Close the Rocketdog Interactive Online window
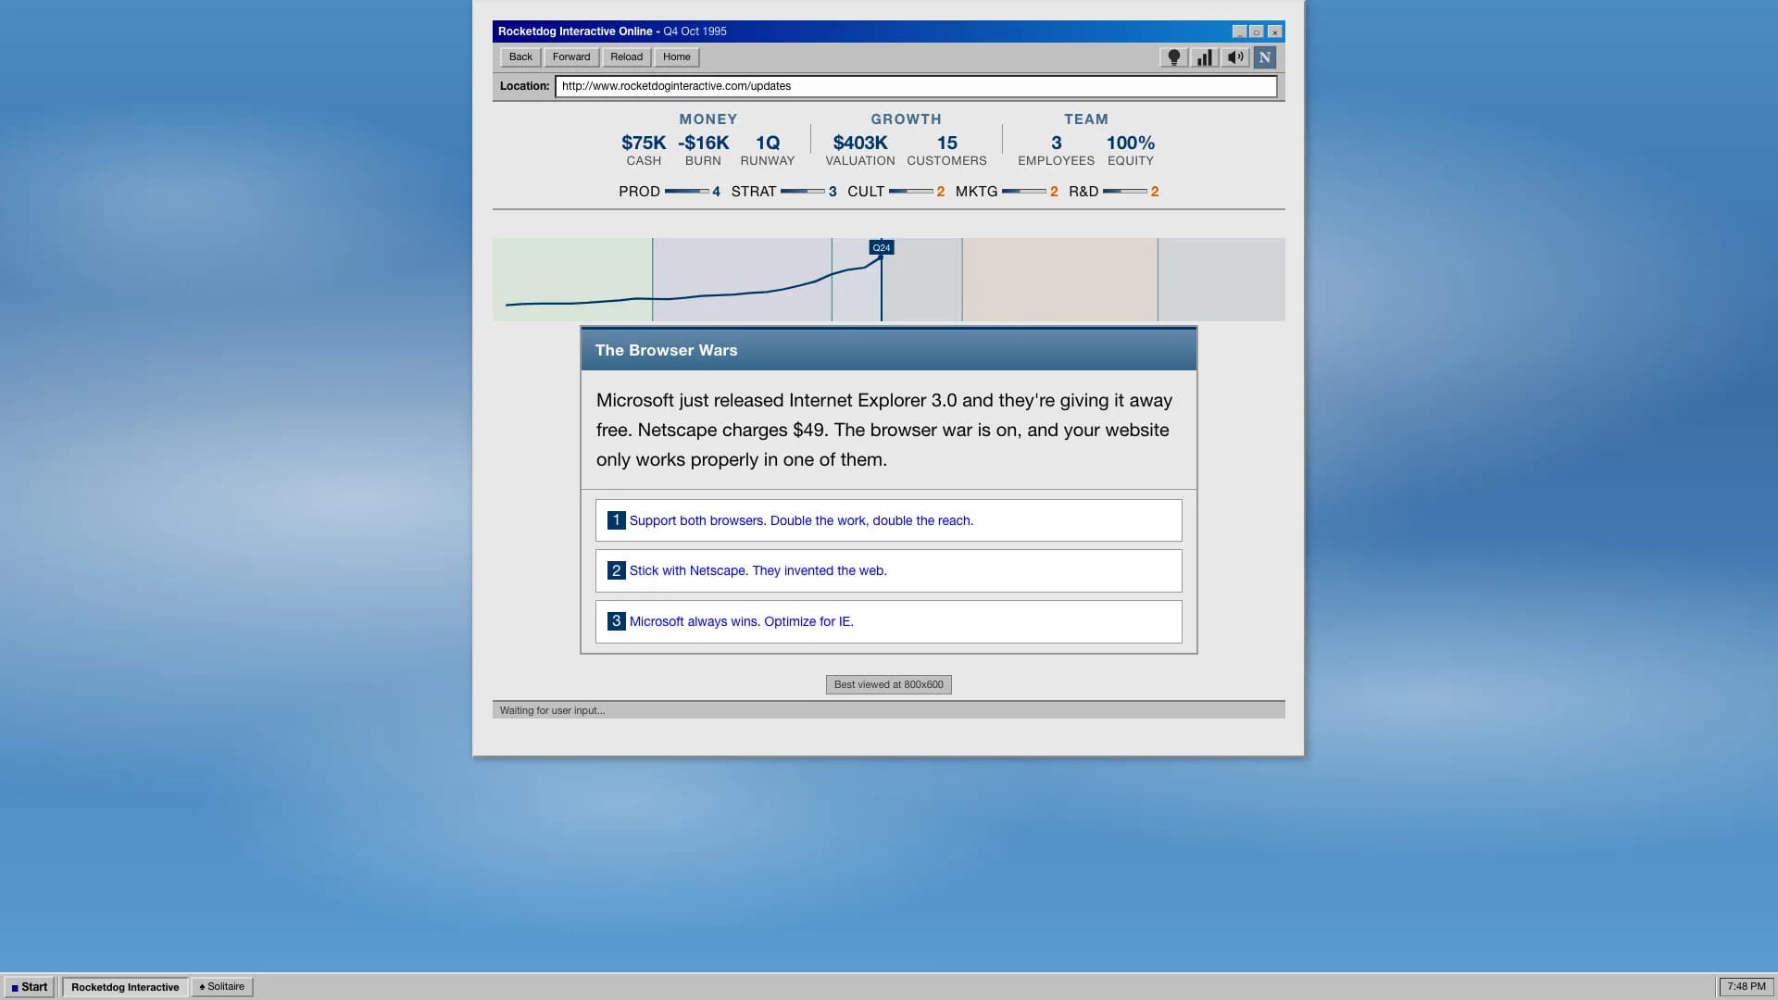 (x=1275, y=31)
